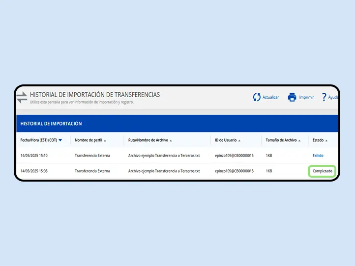
Task: Click Transferencia Externa in the 15:10 row
Action: [x=92, y=156]
